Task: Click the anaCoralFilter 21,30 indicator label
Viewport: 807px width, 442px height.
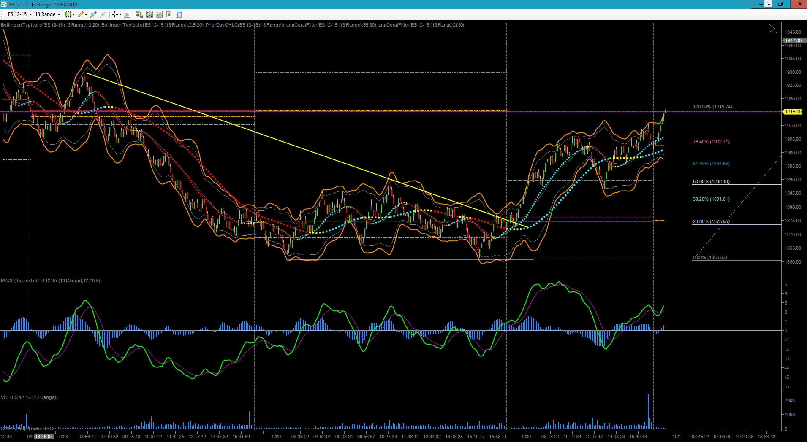Action: tap(421, 25)
